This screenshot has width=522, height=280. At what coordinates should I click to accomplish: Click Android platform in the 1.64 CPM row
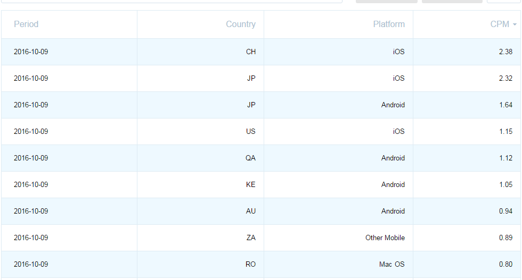click(393, 105)
